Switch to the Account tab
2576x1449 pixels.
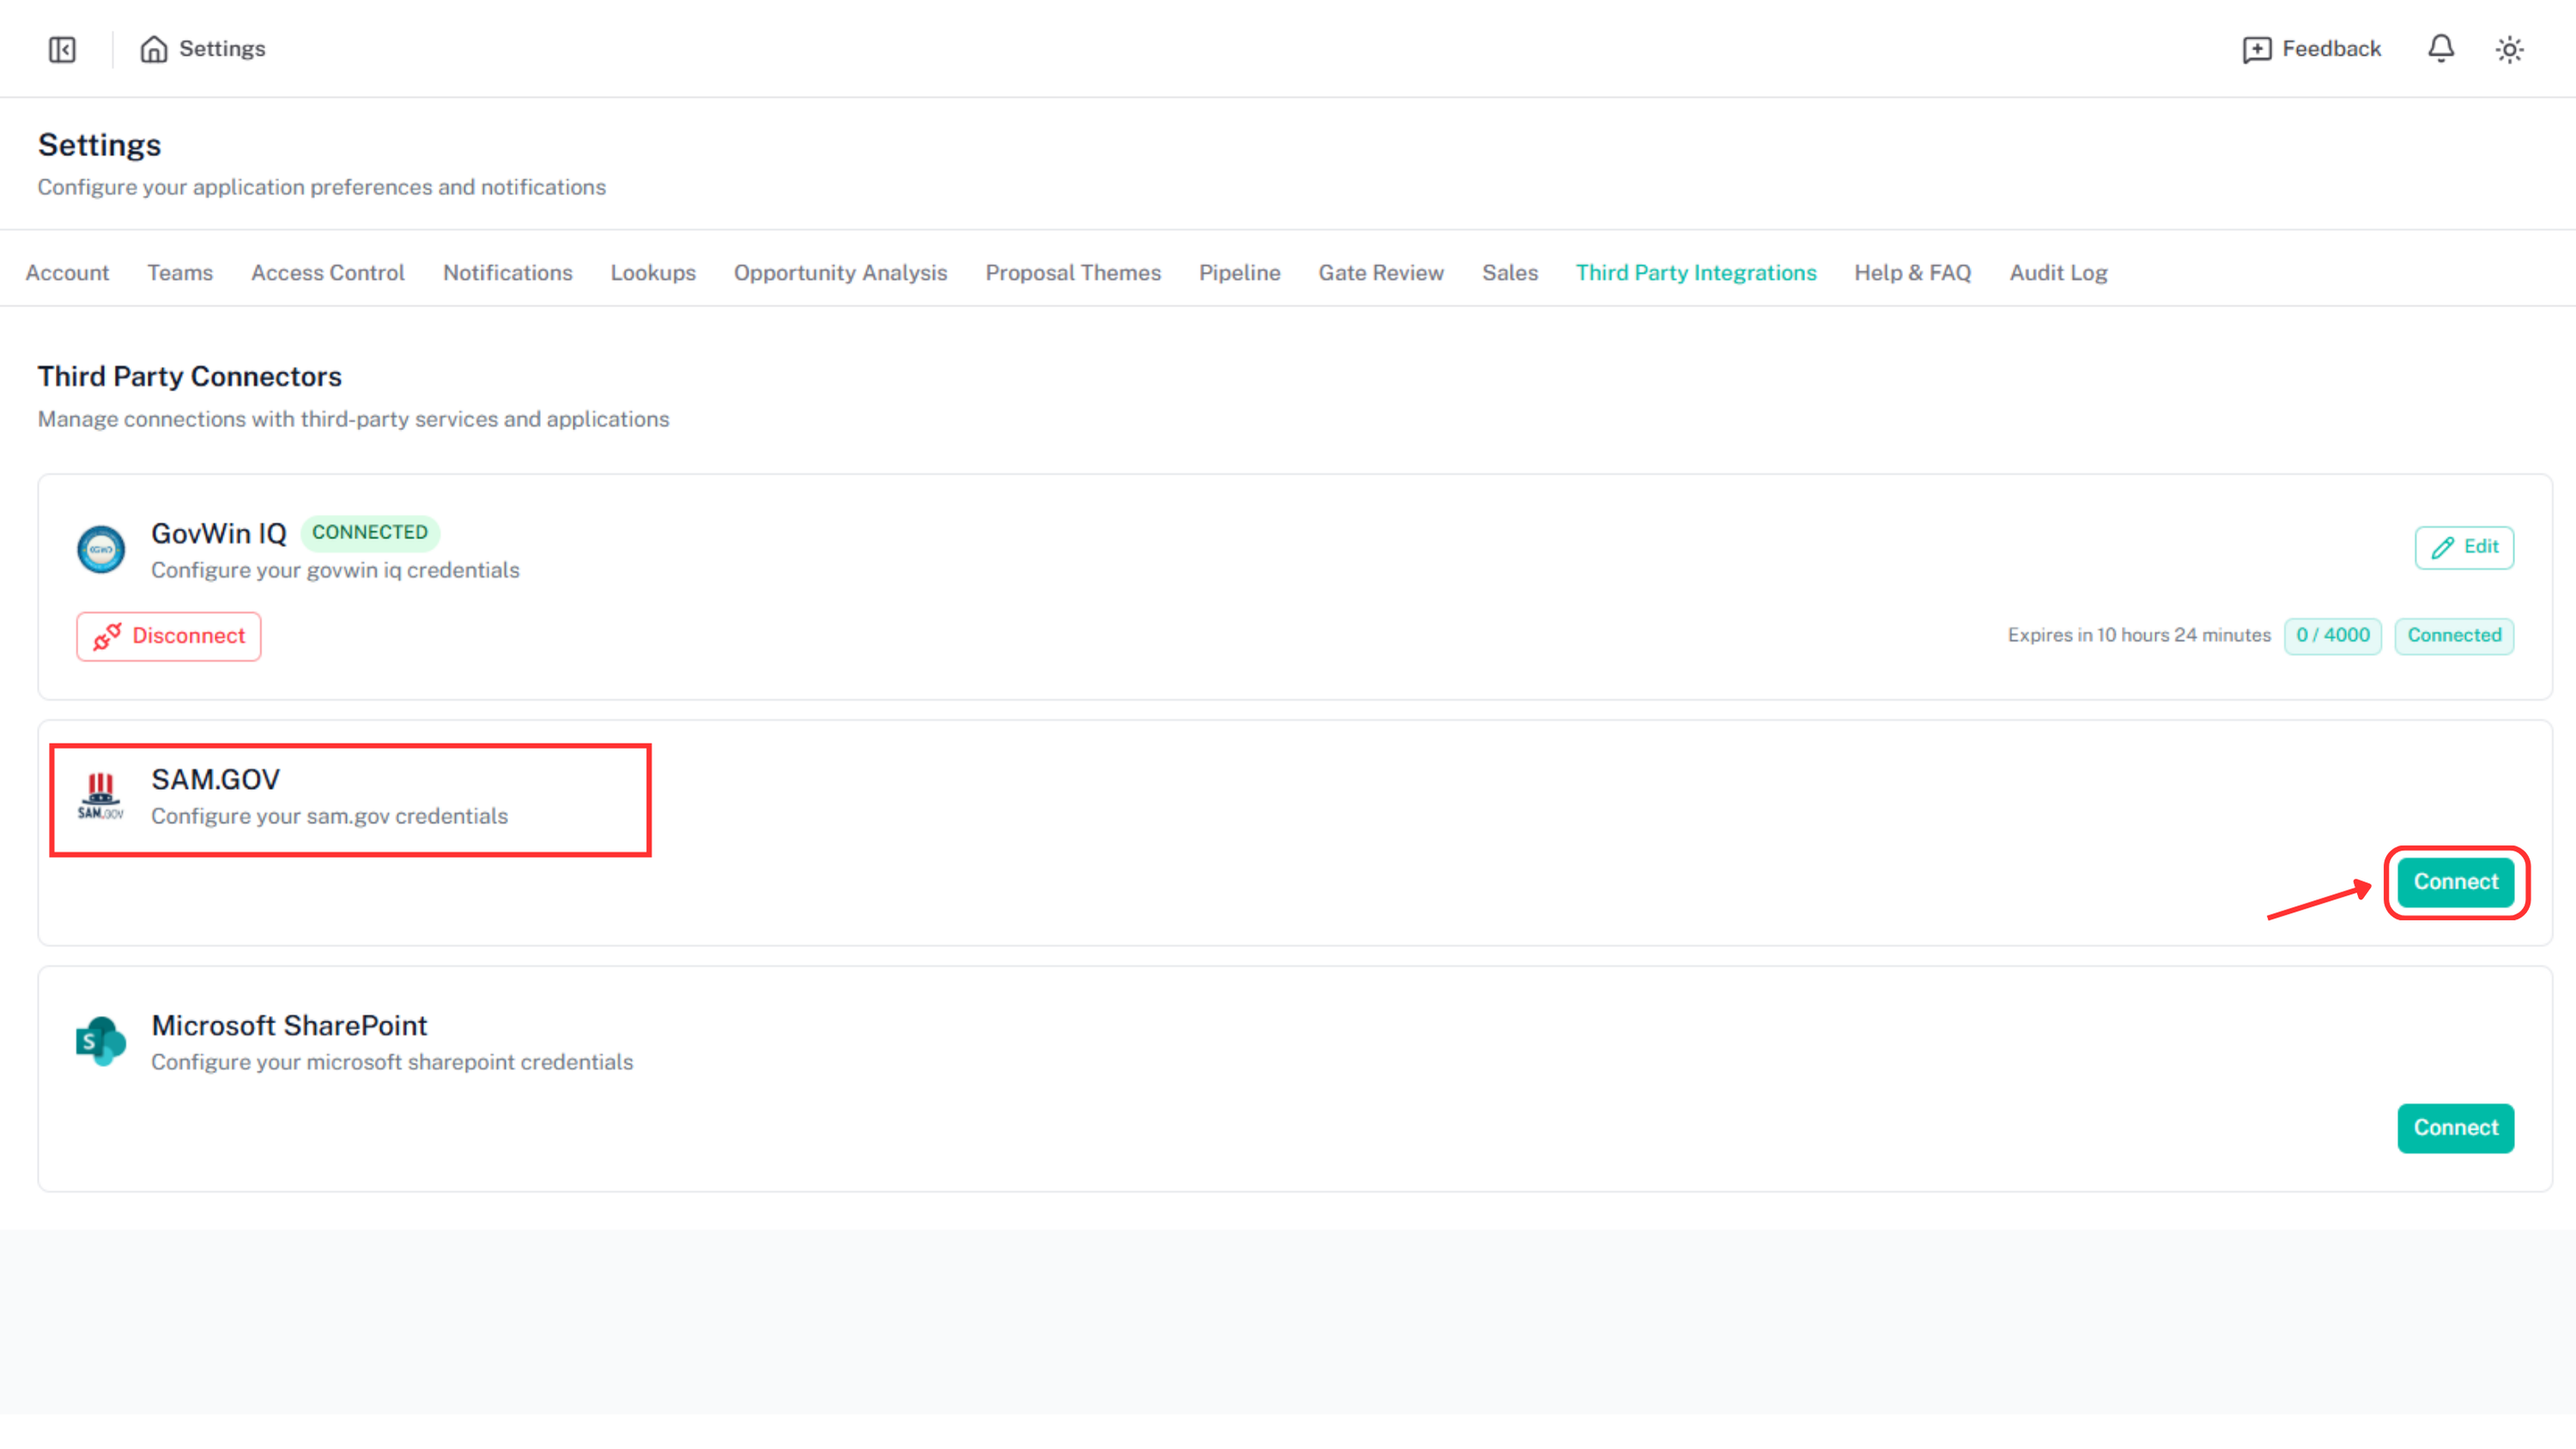coord(67,272)
